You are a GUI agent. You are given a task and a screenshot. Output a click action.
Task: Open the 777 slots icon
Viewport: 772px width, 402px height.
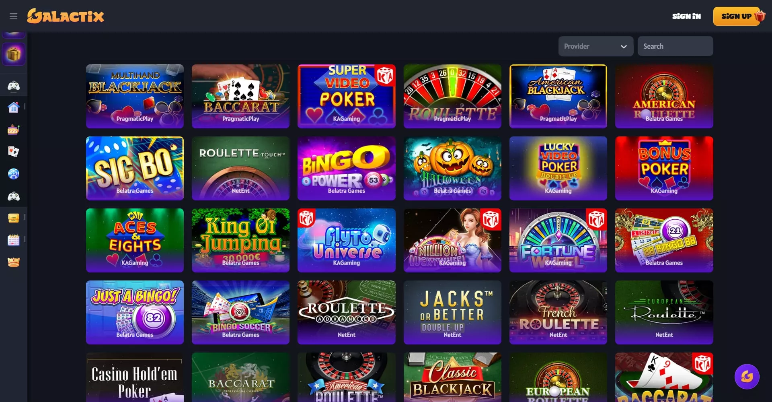click(14, 130)
